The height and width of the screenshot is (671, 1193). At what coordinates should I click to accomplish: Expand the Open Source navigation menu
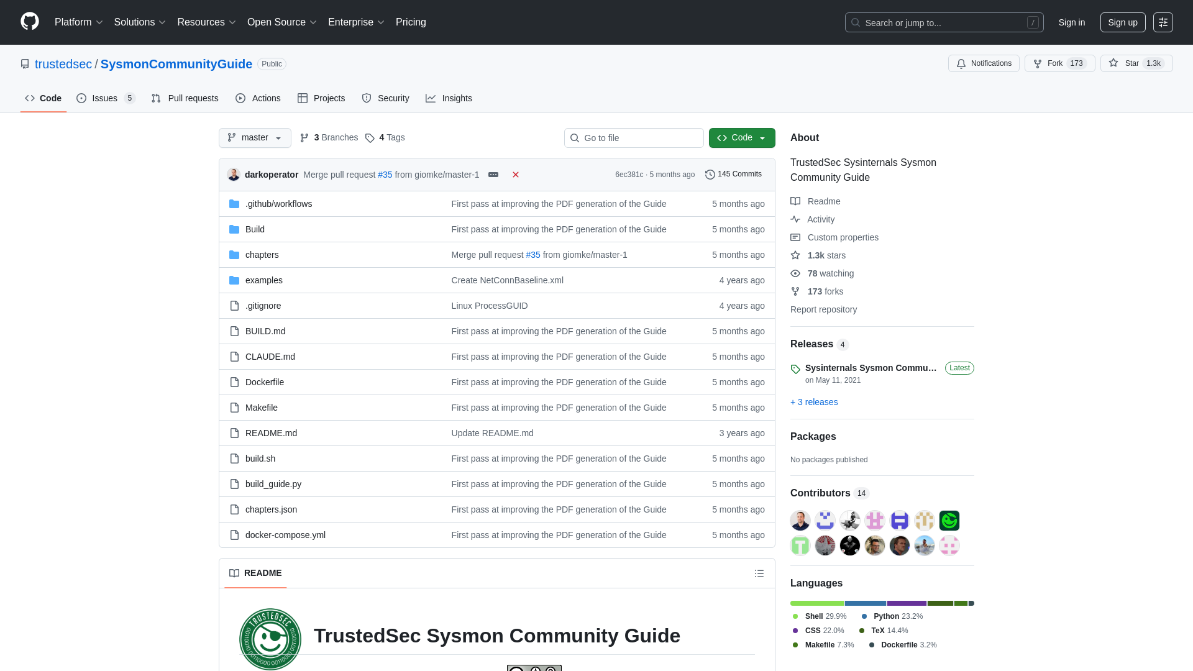click(x=281, y=22)
